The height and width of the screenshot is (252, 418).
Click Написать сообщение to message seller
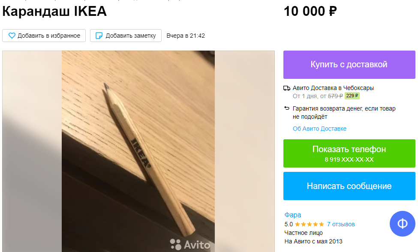pos(349,186)
